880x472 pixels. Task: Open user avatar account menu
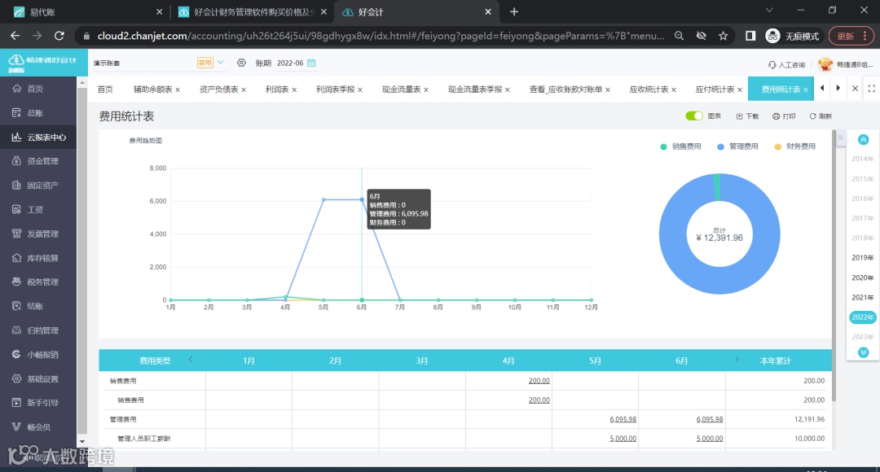click(x=825, y=64)
